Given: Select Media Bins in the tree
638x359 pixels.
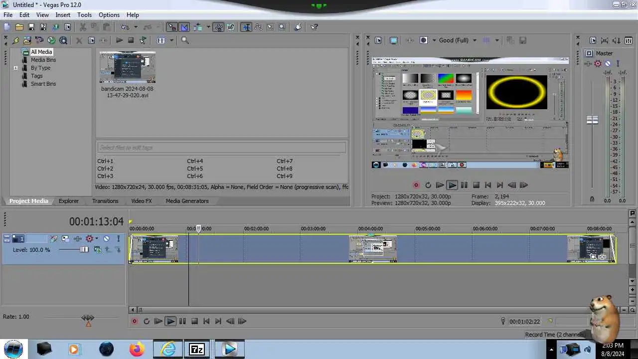Looking at the screenshot, I should (43, 60).
